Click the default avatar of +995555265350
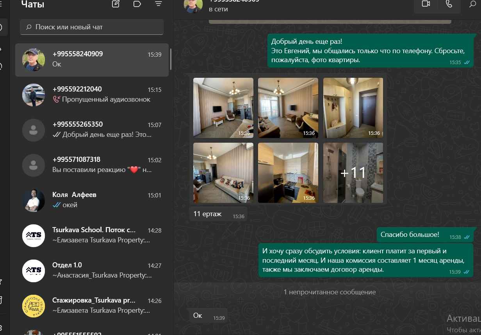 pos(33,130)
